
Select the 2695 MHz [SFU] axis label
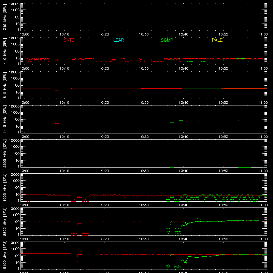pyautogui.click(x=4, y=154)
